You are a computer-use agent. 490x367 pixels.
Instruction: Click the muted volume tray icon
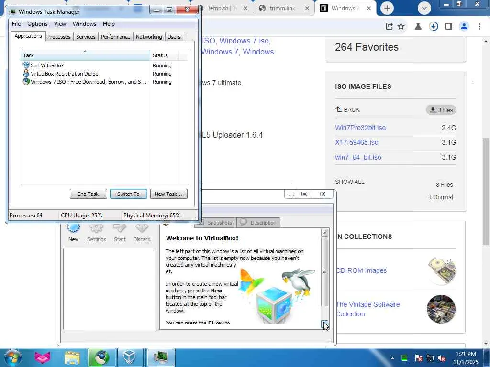(442, 358)
